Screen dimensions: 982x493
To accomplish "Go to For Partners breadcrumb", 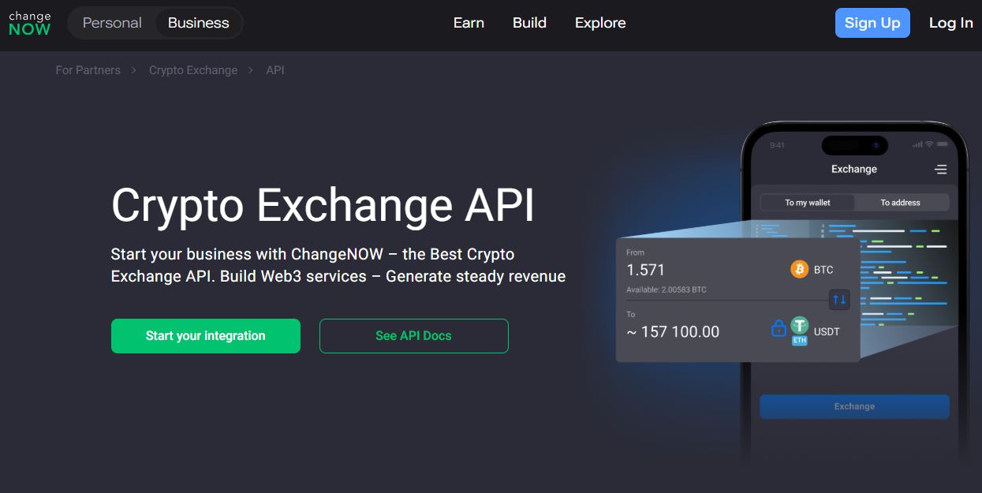I will [x=88, y=70].
